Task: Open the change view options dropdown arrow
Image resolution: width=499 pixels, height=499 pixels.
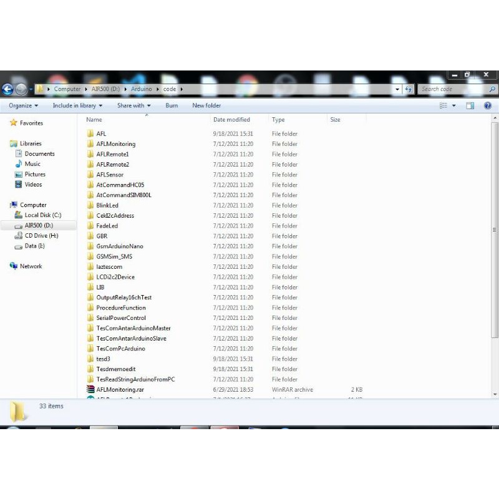Action: (x=454, y=105)
